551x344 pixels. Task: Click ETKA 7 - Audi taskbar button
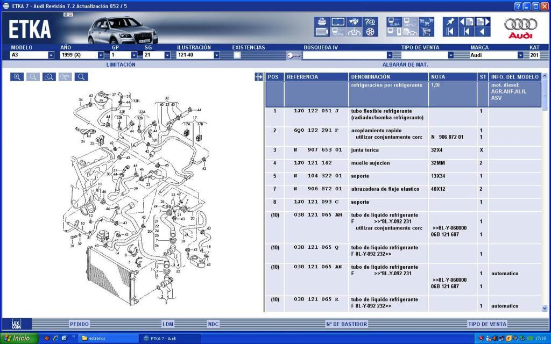(x=169, y=339)
